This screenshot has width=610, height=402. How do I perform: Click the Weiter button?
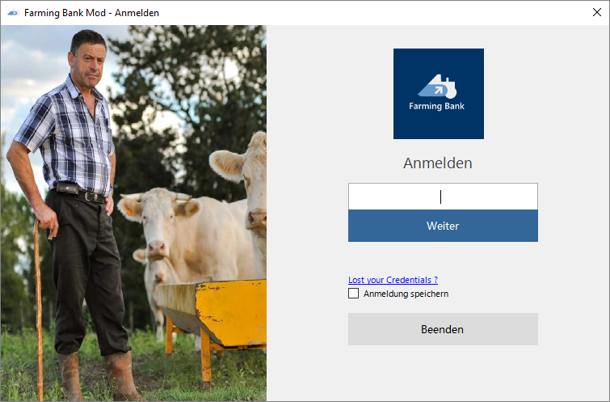[443, 226]
